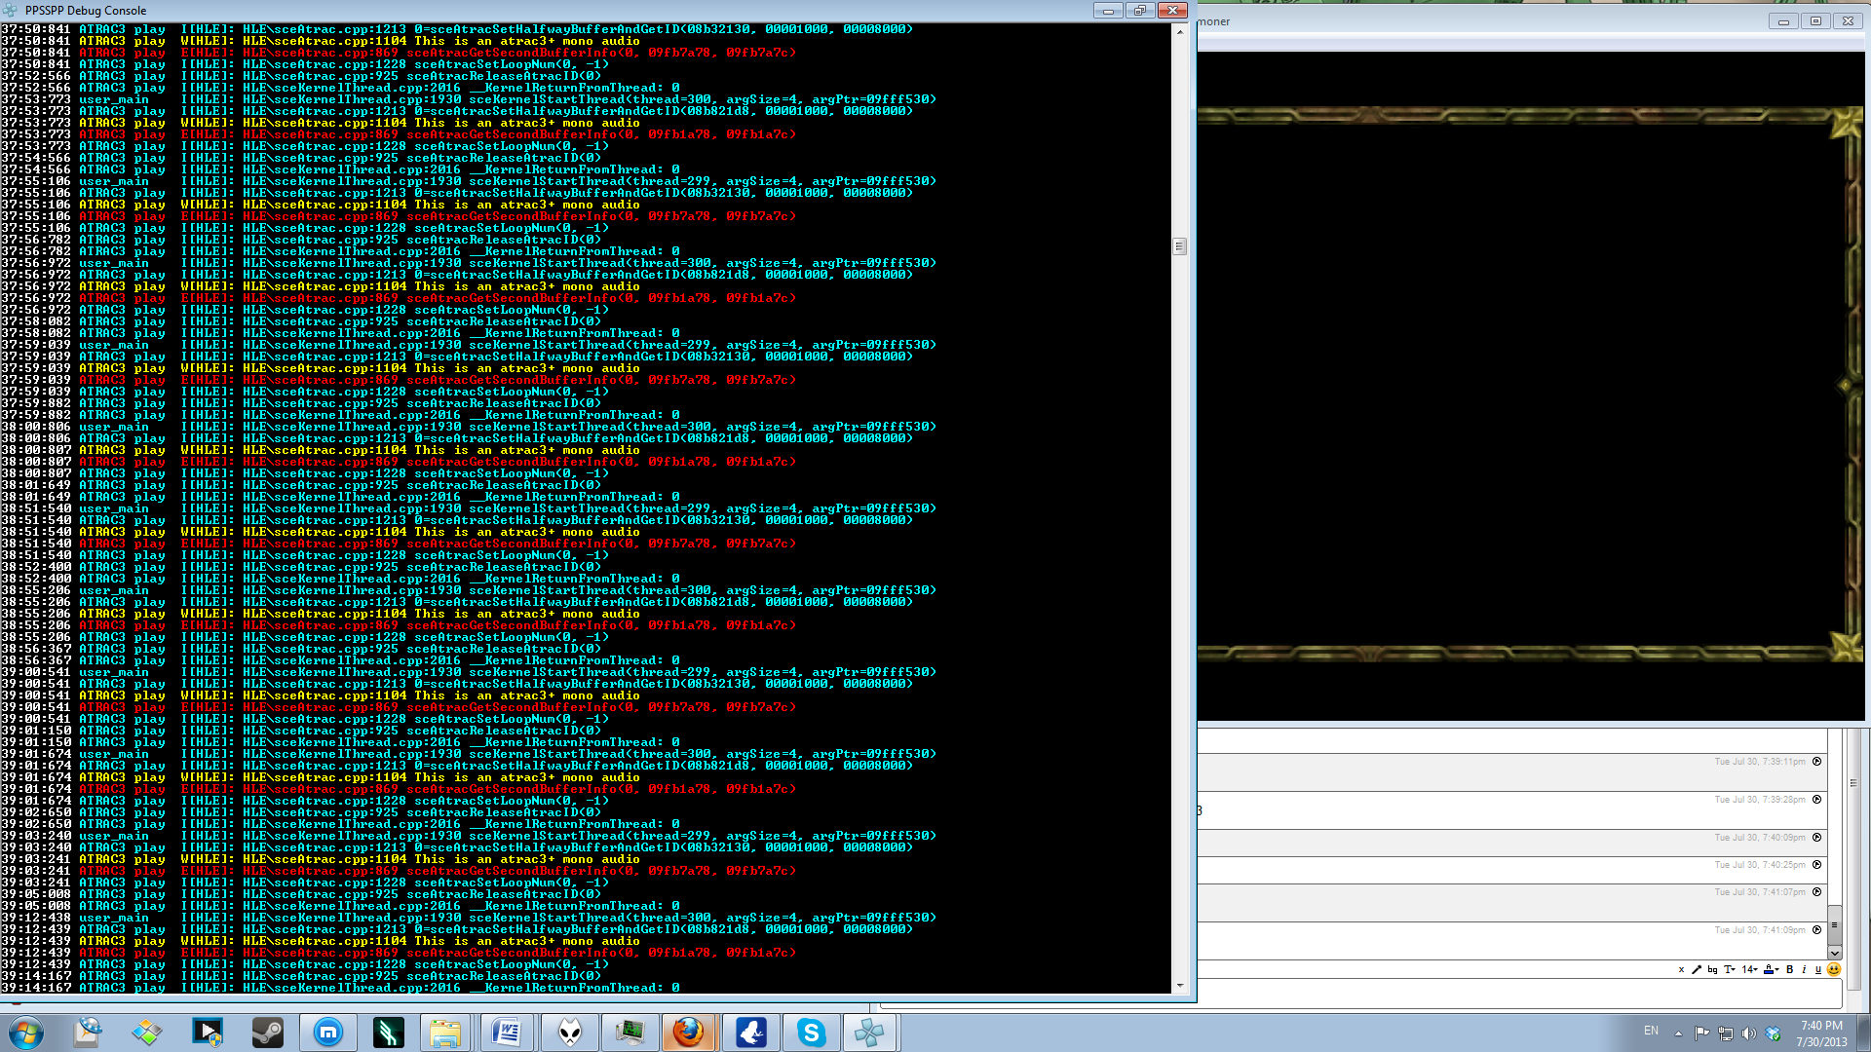Viewport: 1871px width, 1052px height.
Task: Toggle italic text formatting
Action: pyautogui.click(x=1804, y=969)
